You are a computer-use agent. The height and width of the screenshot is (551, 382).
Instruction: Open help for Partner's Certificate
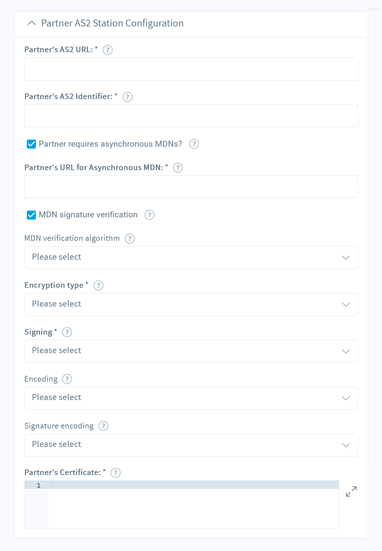pos(115,473)
